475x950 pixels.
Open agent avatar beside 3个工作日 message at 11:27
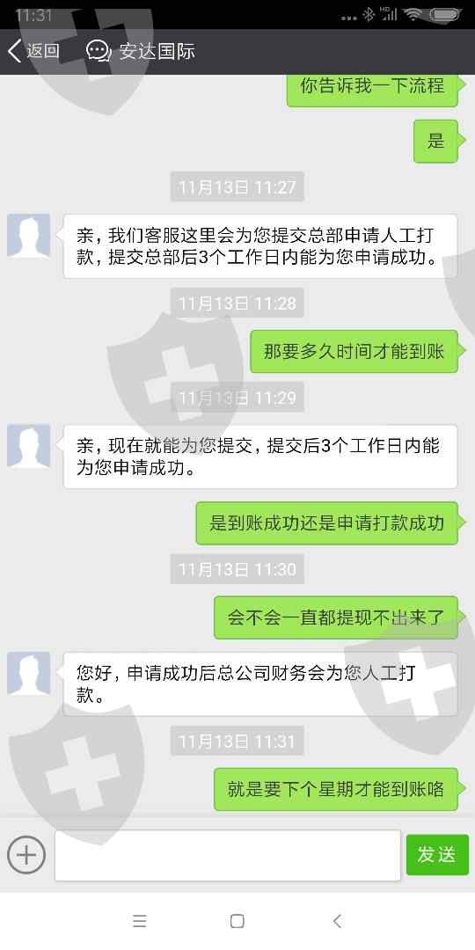(x=28, y=236)
